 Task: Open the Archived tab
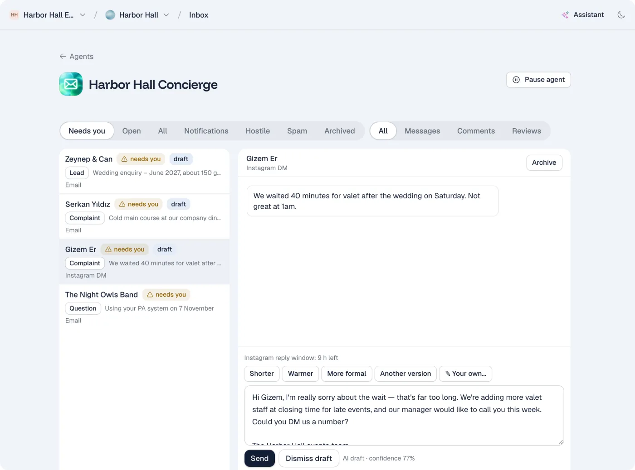pyautogui.click(x=340, y=131)
